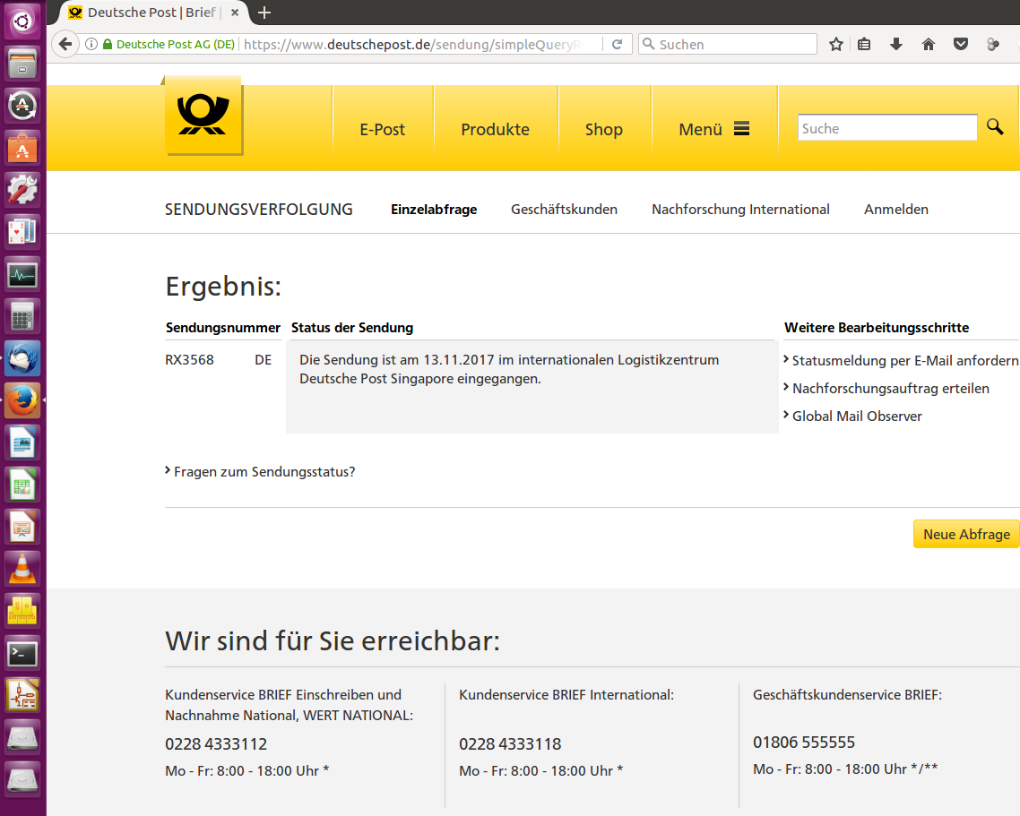Go to Firefox home page icon

tap(929, 44)
